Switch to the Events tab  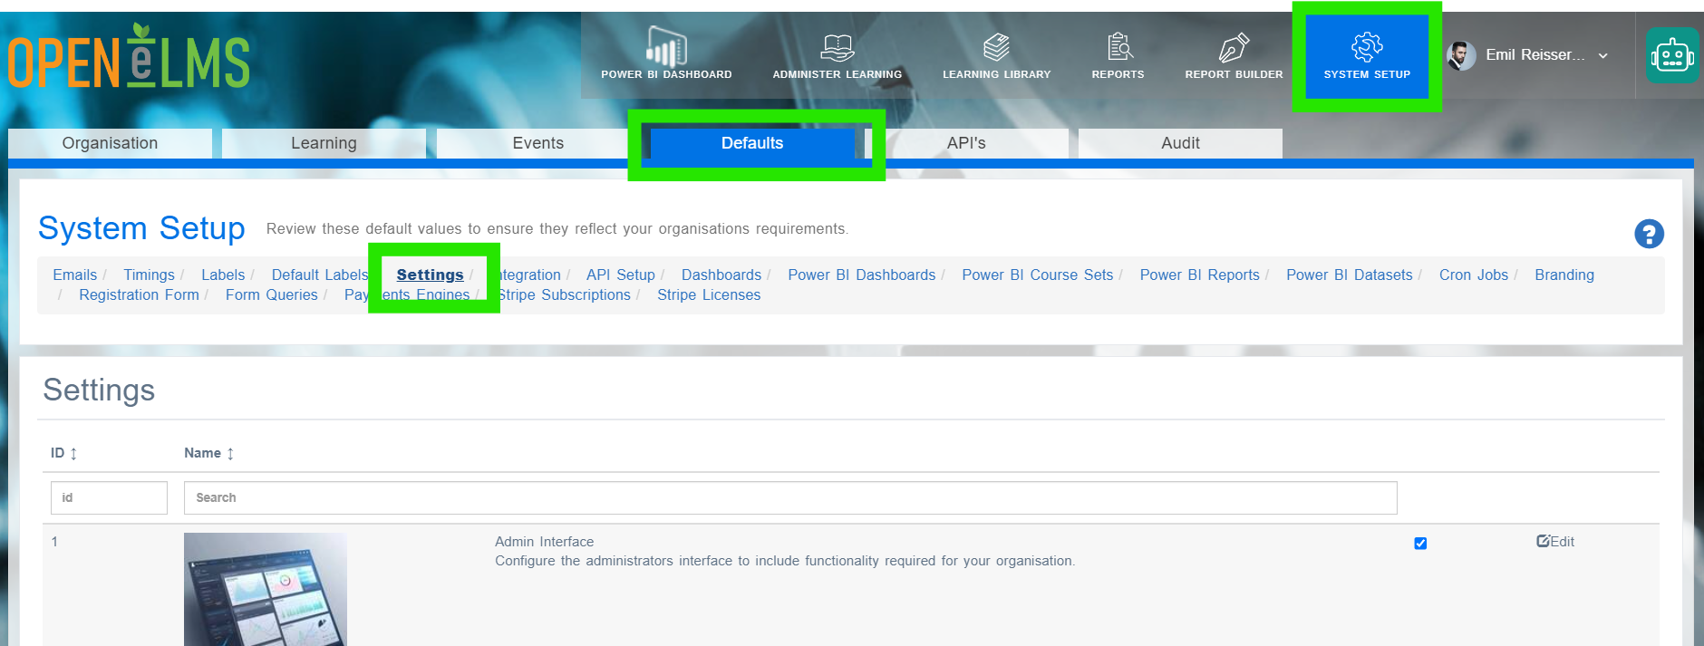pos(537,143)
